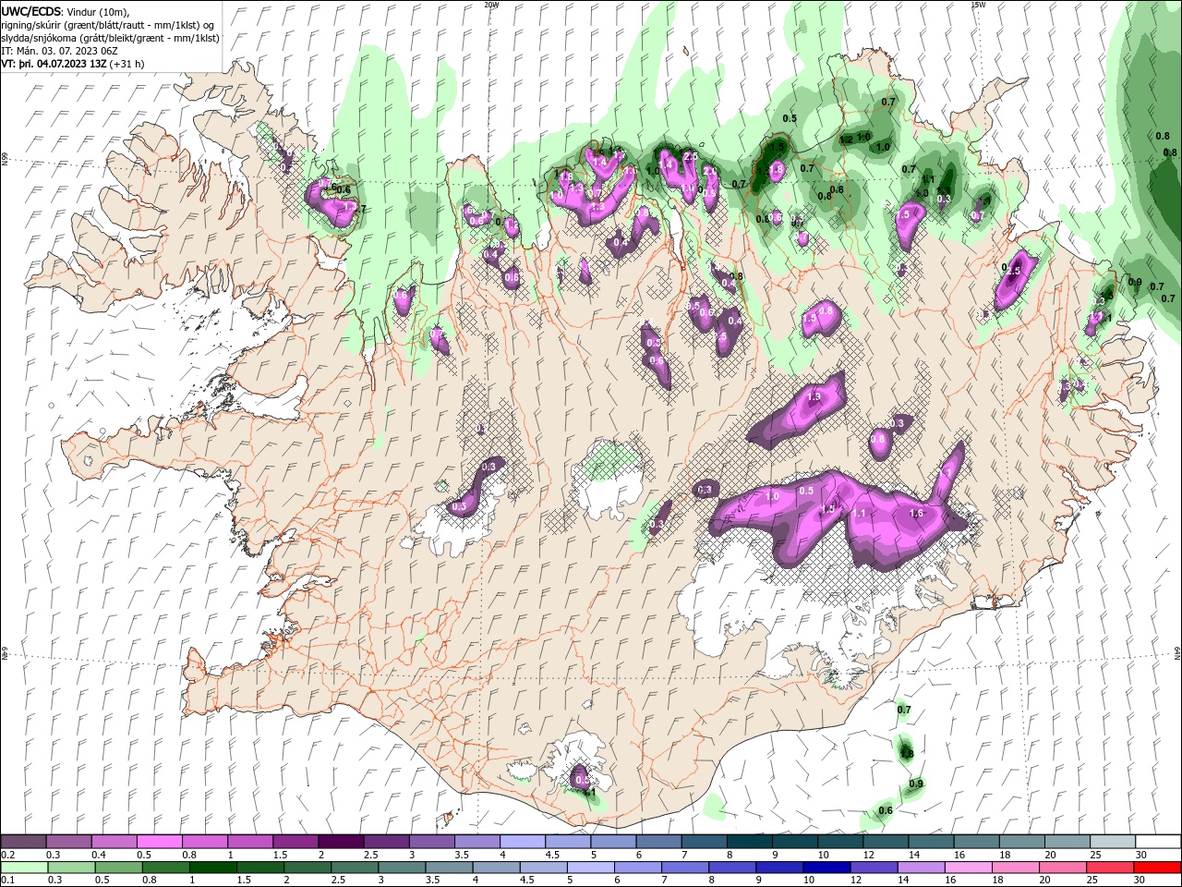
Task: Click the '1.6' value on the large purple snow area
Action: pos(916,513)
